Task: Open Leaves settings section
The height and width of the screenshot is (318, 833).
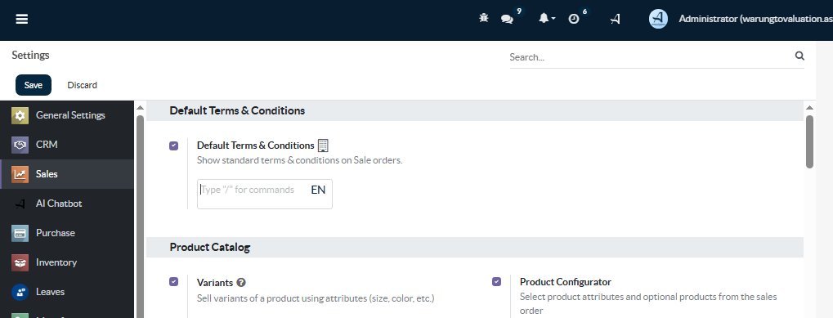Action: pyautogui.click(x=67, y=292)
